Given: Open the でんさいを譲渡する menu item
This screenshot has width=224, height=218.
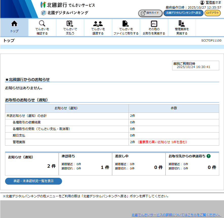Looking at the screenshot, I should click(x=98, y=27).
